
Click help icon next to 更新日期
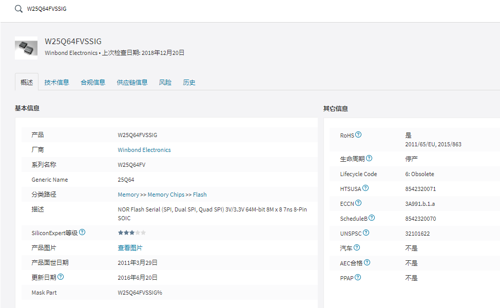[61, 277]
